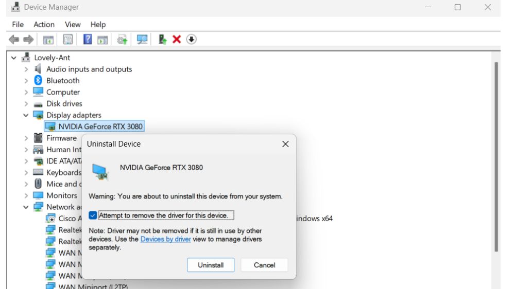Collapse the Lovely-Ant root node
The width and height of the screenshot is (515, 289).
(x=13, y=58)
